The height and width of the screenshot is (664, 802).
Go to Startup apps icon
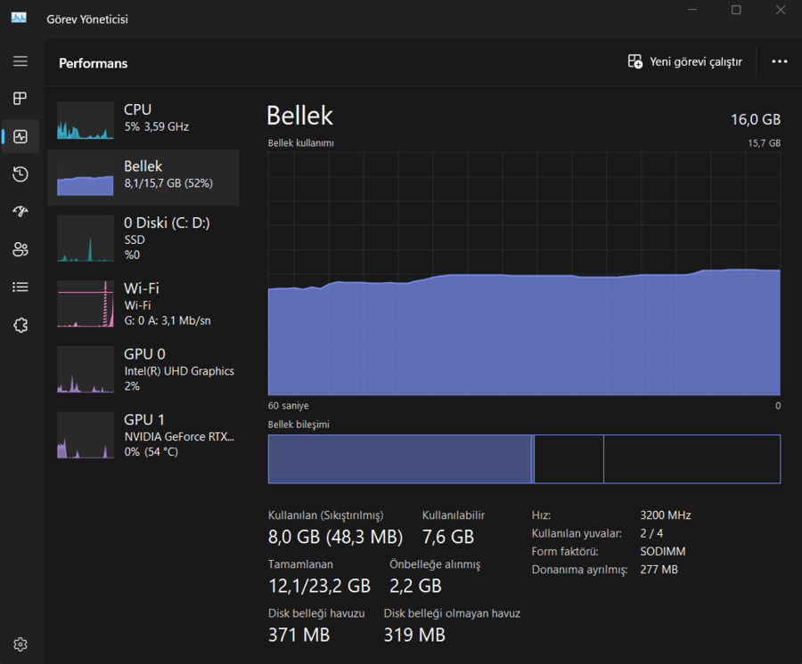click(20, 212)
